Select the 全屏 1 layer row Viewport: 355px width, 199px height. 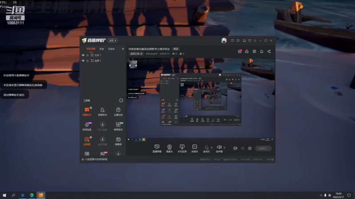[103, 61]
